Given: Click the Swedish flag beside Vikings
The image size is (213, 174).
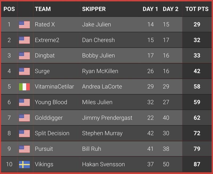Looking at the screenshot, I should [24, 164].
